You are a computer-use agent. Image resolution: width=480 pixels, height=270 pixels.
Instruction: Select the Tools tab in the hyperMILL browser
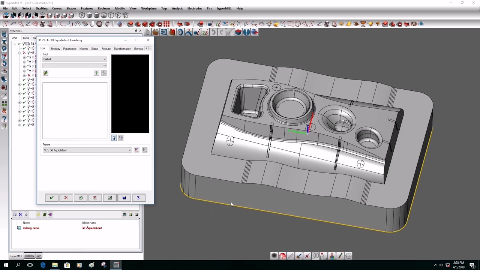[25, 38]
